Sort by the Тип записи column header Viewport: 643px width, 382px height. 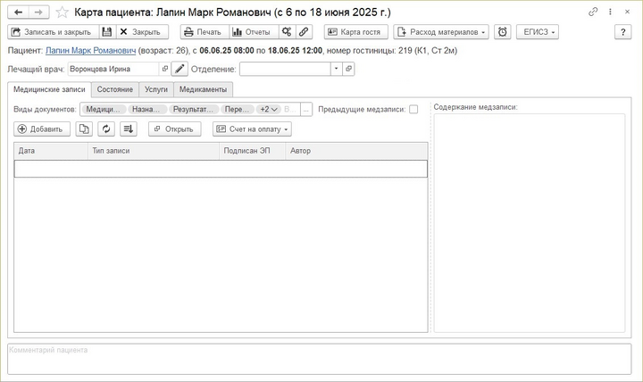pyautogui.click(x=154, y=151)
